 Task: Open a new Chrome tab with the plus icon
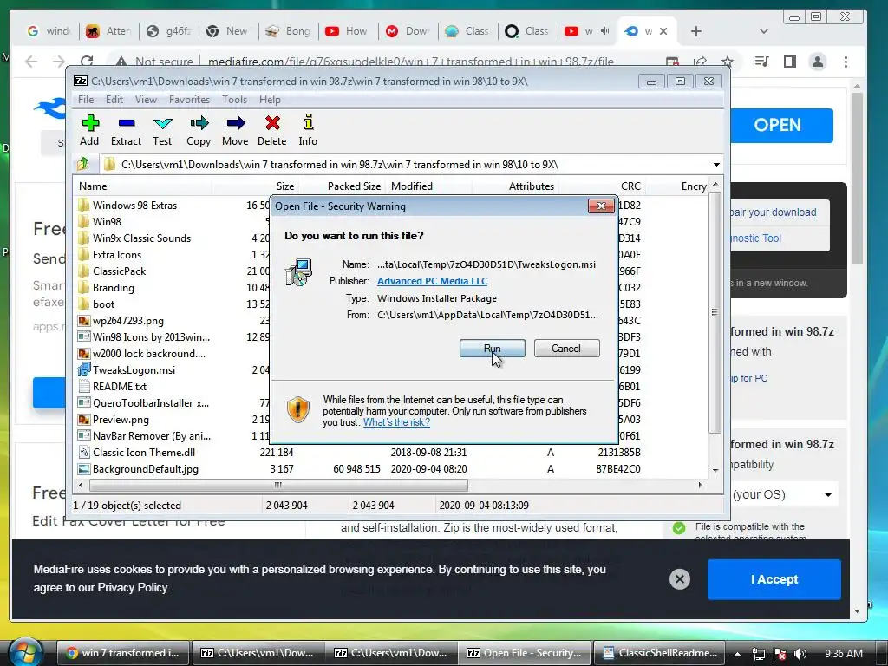pos(696,31)
